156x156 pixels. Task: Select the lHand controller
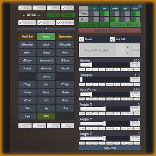pyautogui.click(x=65, y=68)
